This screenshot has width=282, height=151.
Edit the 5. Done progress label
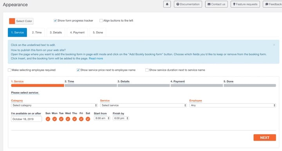point(228,81)
